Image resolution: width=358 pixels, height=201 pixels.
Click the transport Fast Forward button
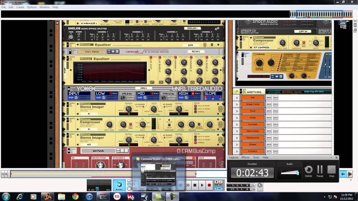pyautogui.click(x=188, y=185)
